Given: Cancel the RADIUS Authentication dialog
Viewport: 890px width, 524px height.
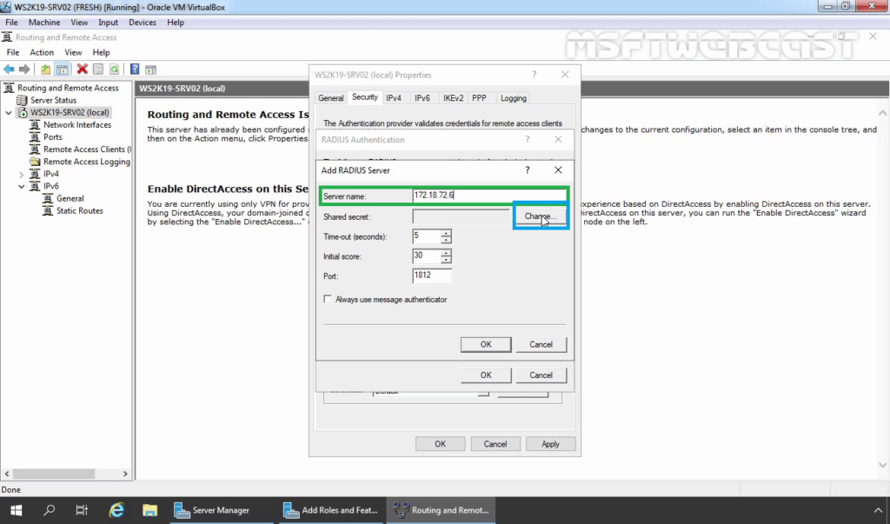Looking at the screenshot, I should coord(541,375).
